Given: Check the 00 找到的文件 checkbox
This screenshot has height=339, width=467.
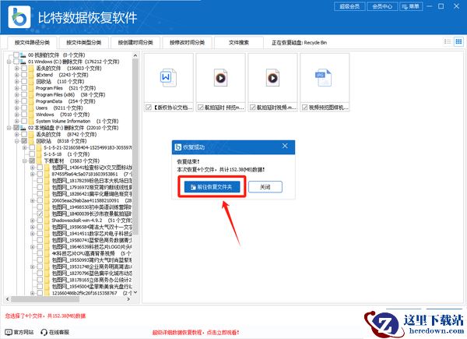Looking at the screenshot, I should pos(16,55).
